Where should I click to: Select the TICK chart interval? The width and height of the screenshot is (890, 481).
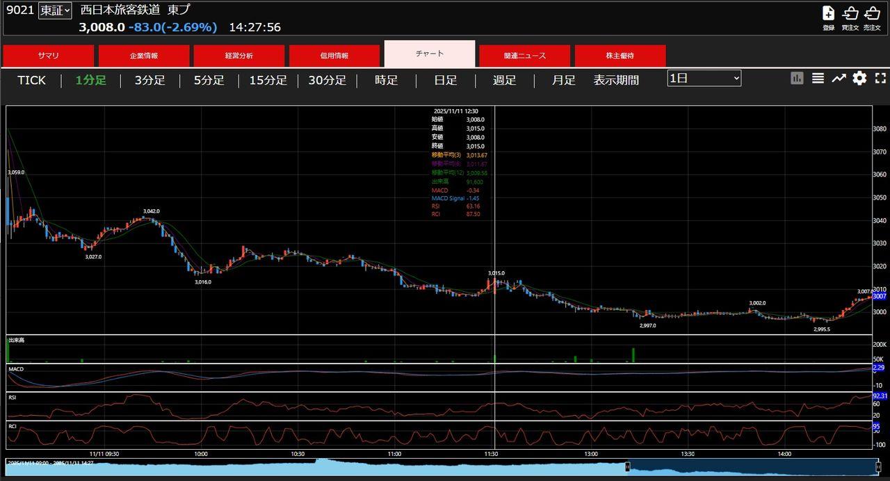click(x=31, y=80)
